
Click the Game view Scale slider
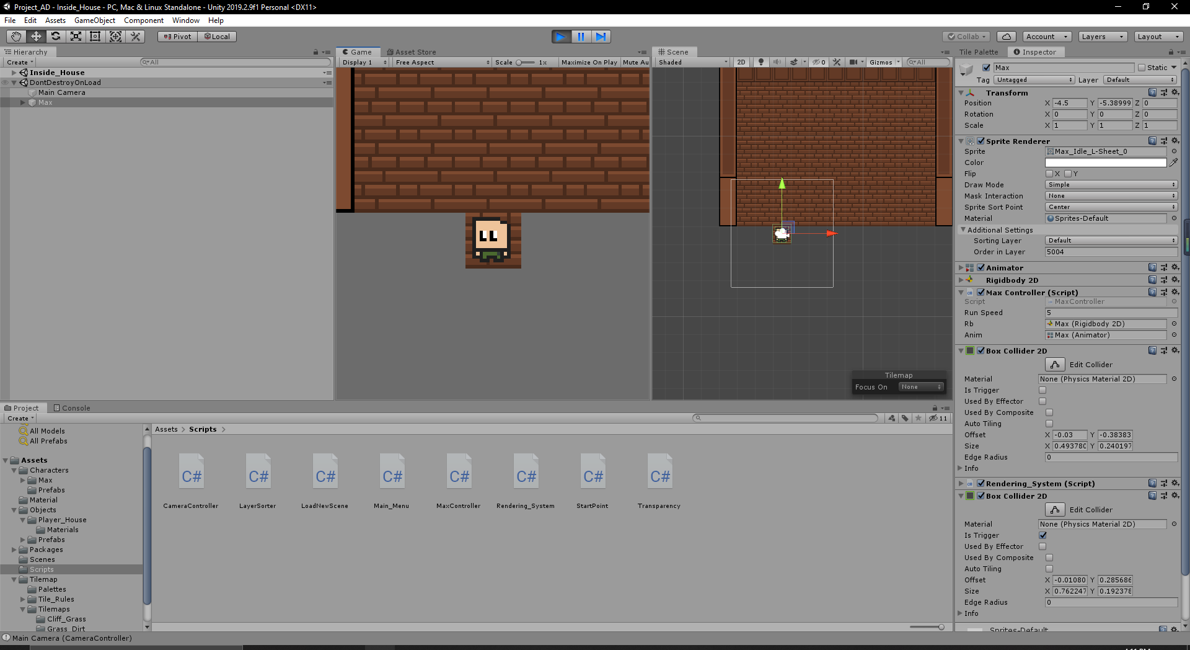526,62
